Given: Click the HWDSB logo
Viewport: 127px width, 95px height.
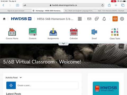Looking at the screenshot, I should (21, 19).
